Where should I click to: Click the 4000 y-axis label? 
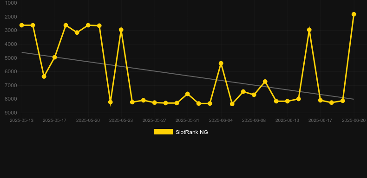pyautogui.click(x=11, y=44)
